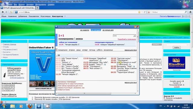Open the Отблагодарить link

(17, 78)
